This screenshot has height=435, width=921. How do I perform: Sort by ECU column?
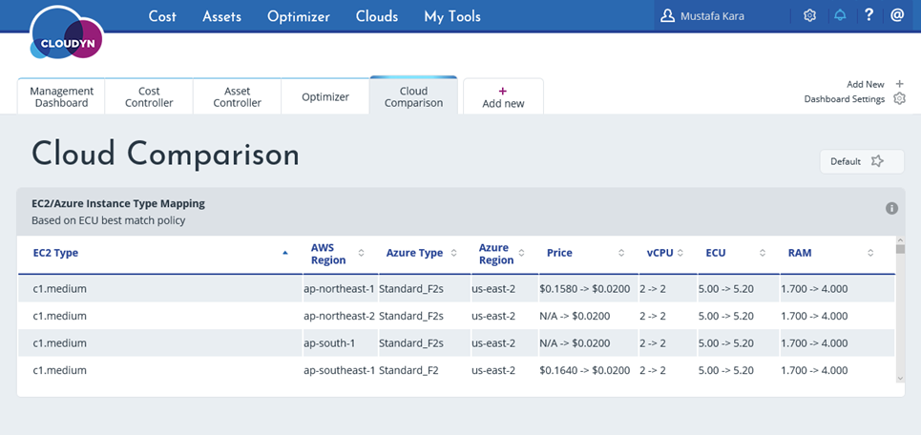[762, 253]
